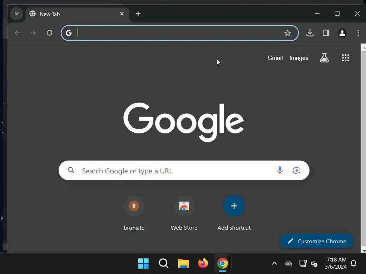Select the New Tab tab
The width and height of the screenshot is (366, 274).
click(77, 14)
